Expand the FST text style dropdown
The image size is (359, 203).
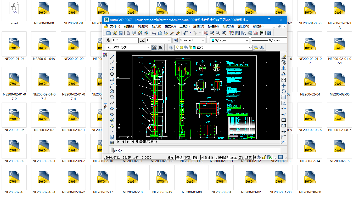pos(135,40)
